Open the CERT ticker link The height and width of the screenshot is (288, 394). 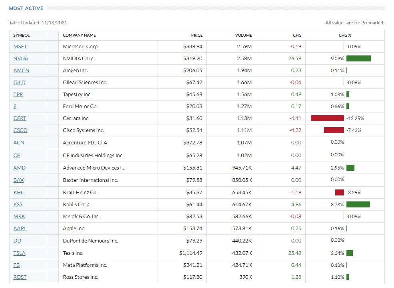click(20, 118)
